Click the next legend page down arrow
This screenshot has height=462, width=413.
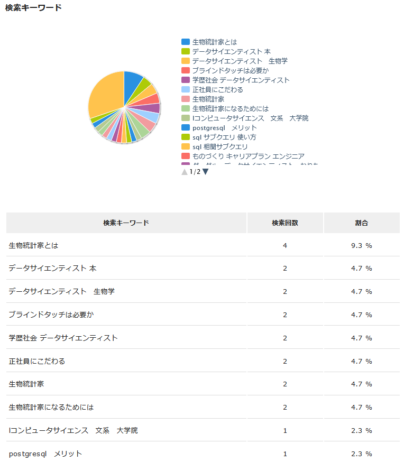pos(206,172)
